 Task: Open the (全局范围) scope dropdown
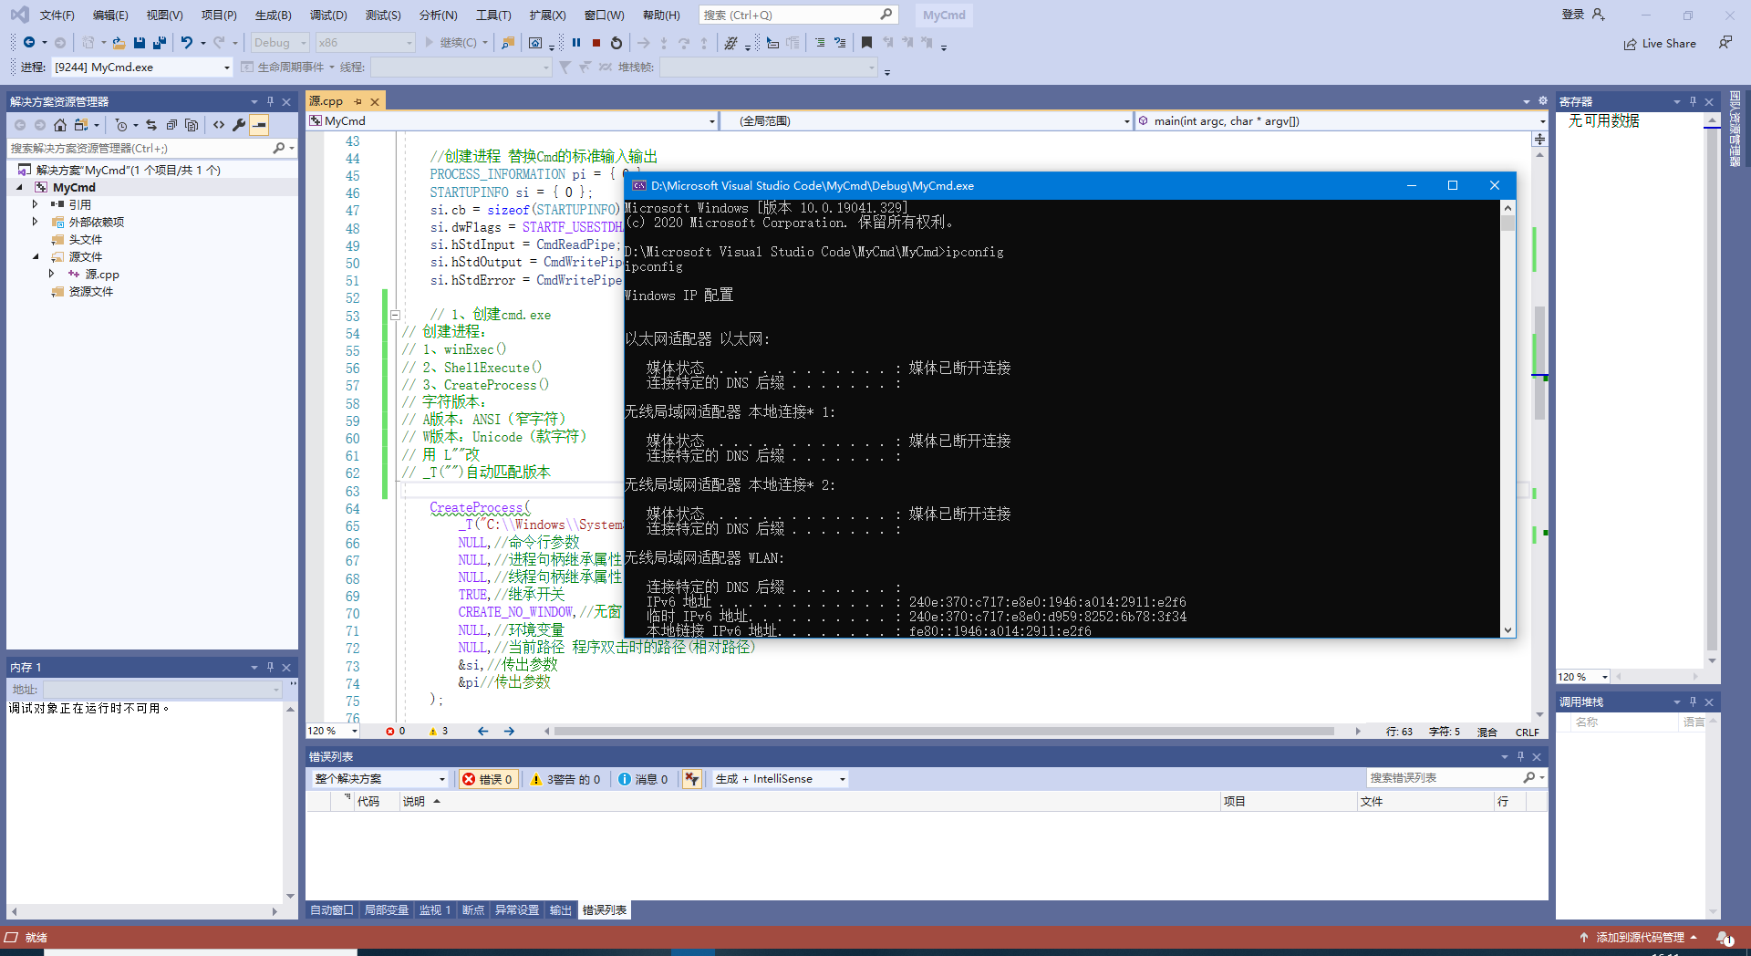pos(1126,121)
